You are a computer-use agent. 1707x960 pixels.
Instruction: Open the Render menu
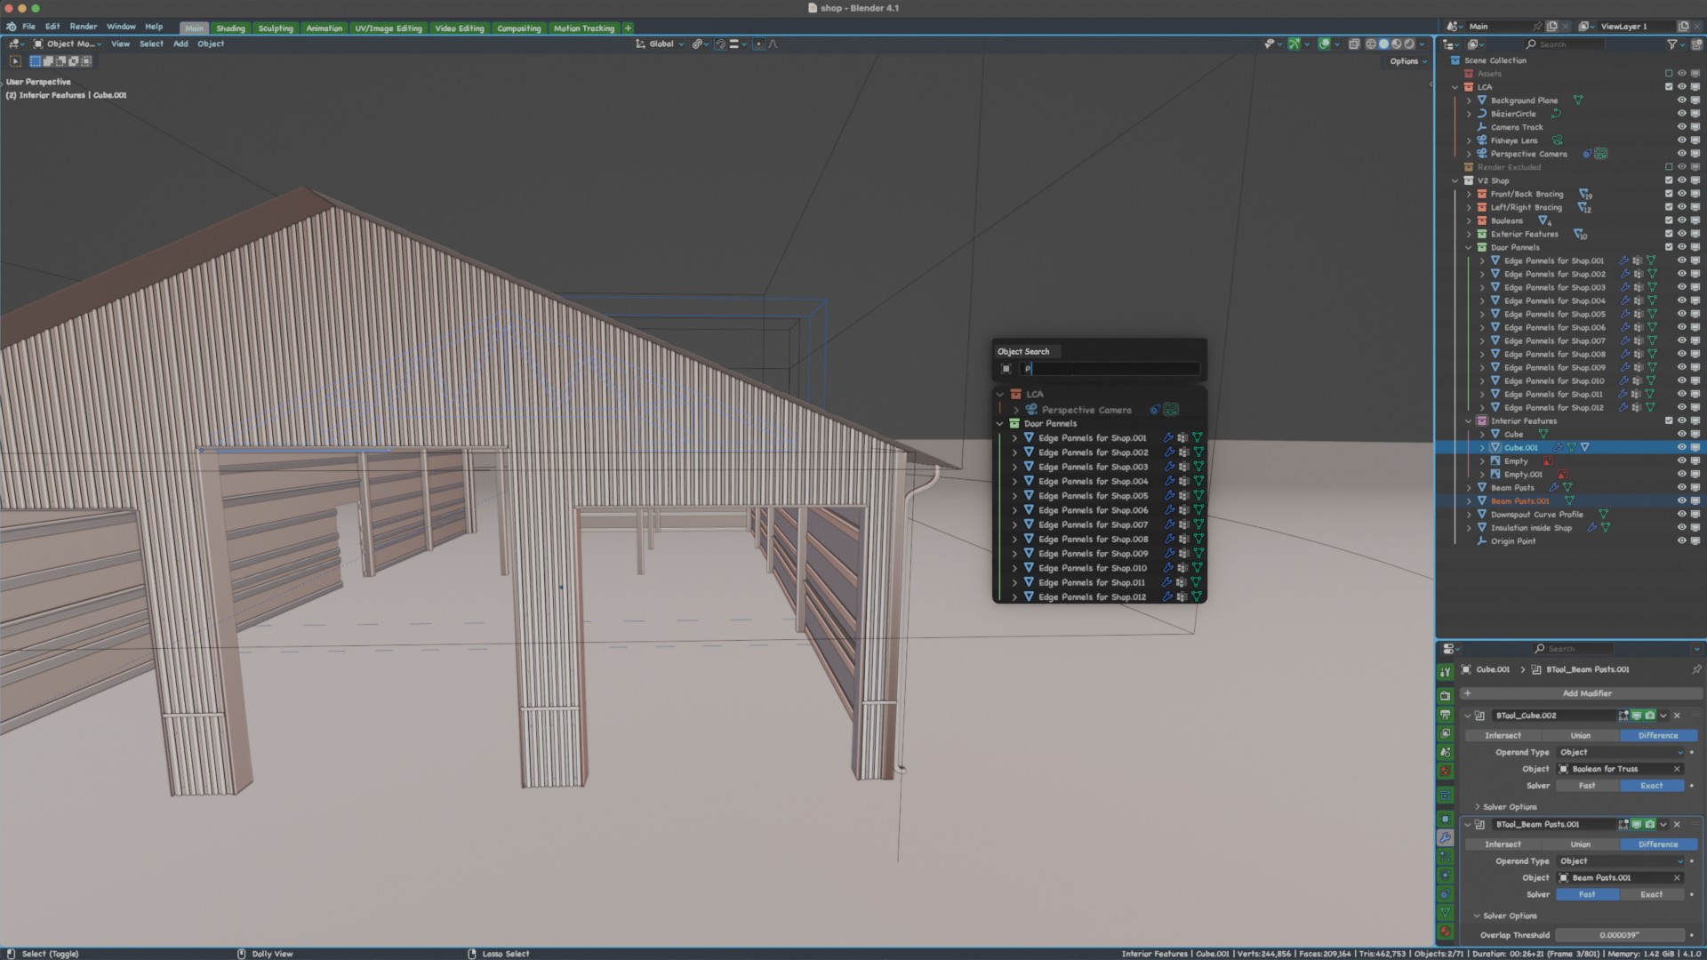(x=84, y=27)
